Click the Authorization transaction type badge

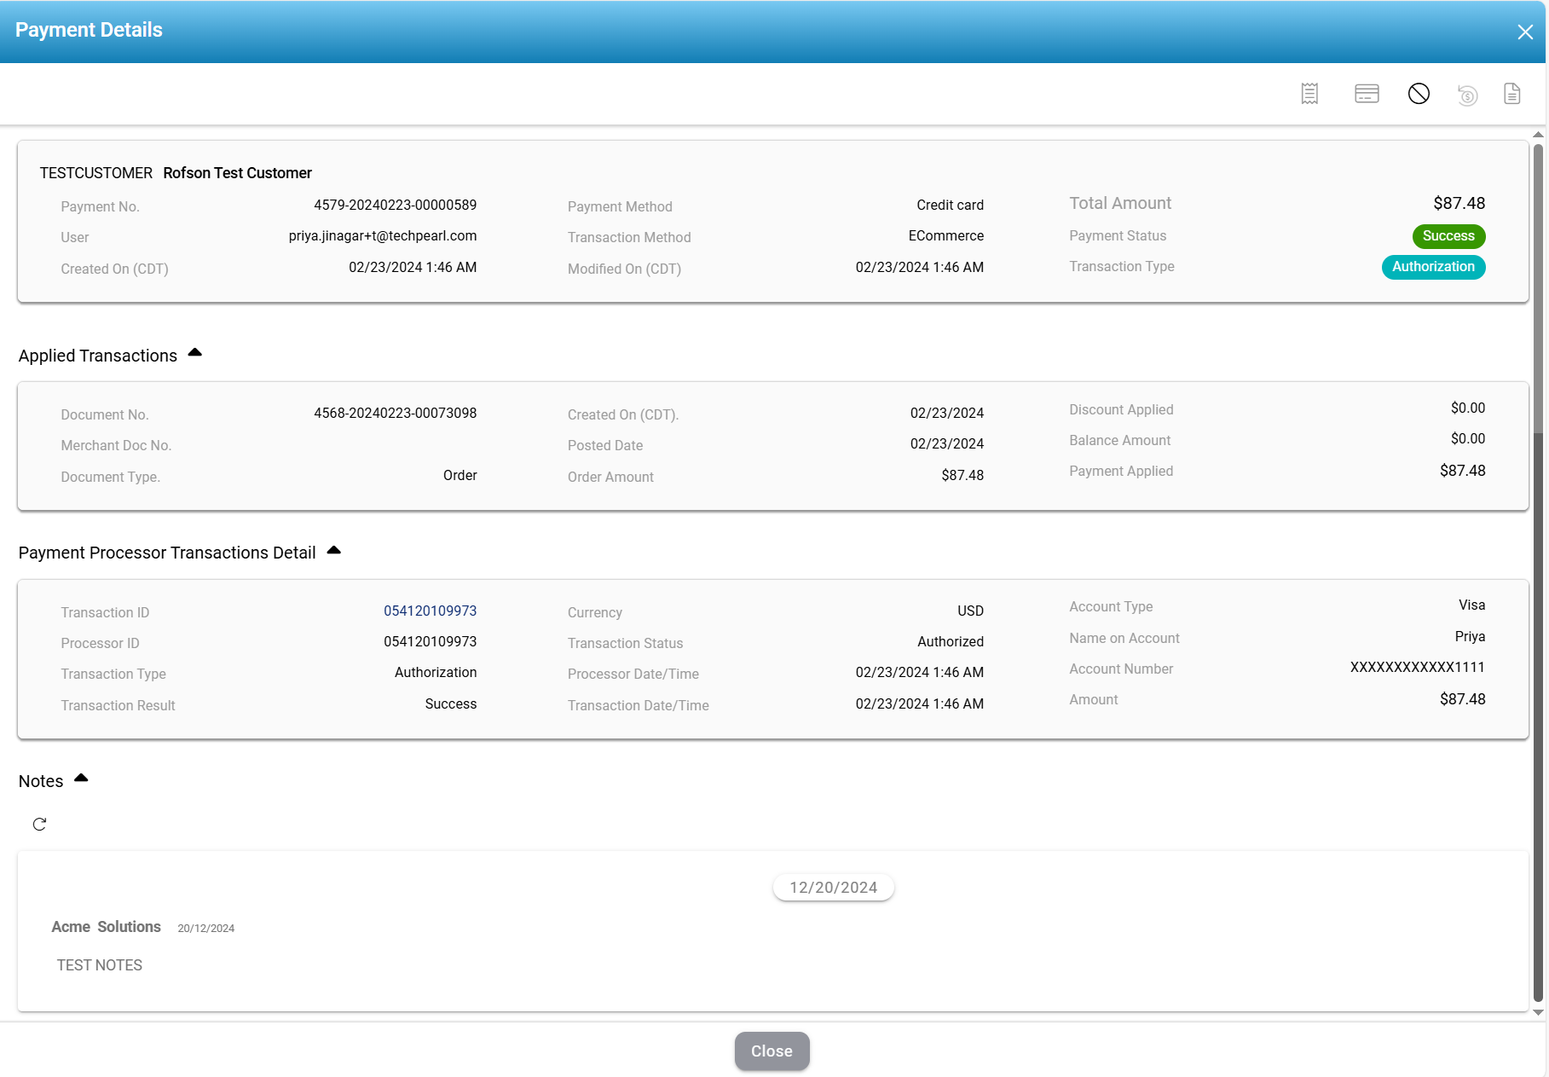click(1433, 267)
